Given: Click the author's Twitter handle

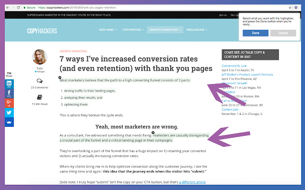Looking at the screenshot, I should [x=40, y=71].
